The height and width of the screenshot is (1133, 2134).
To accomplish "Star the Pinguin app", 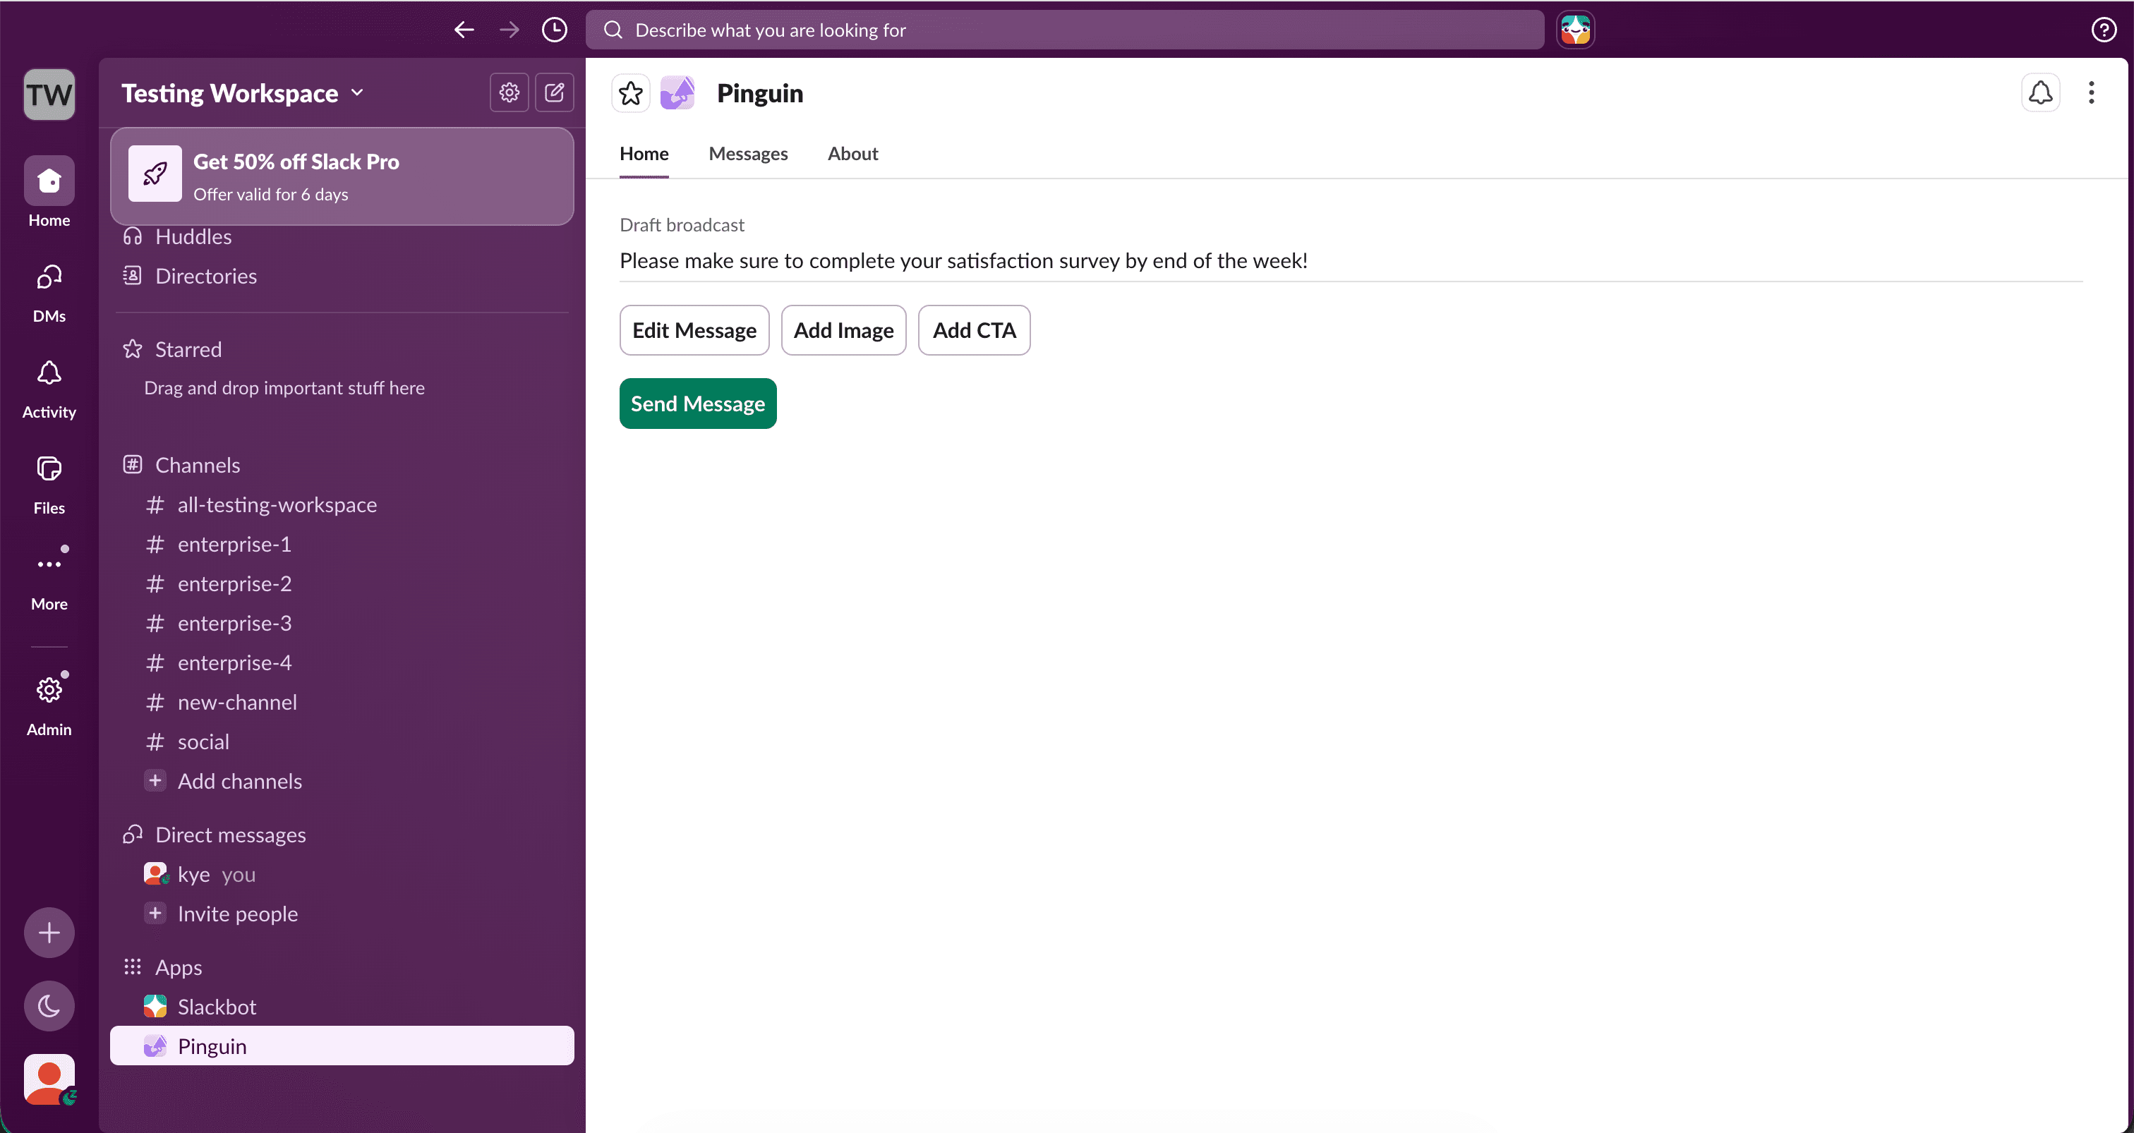I will [630, 92].
